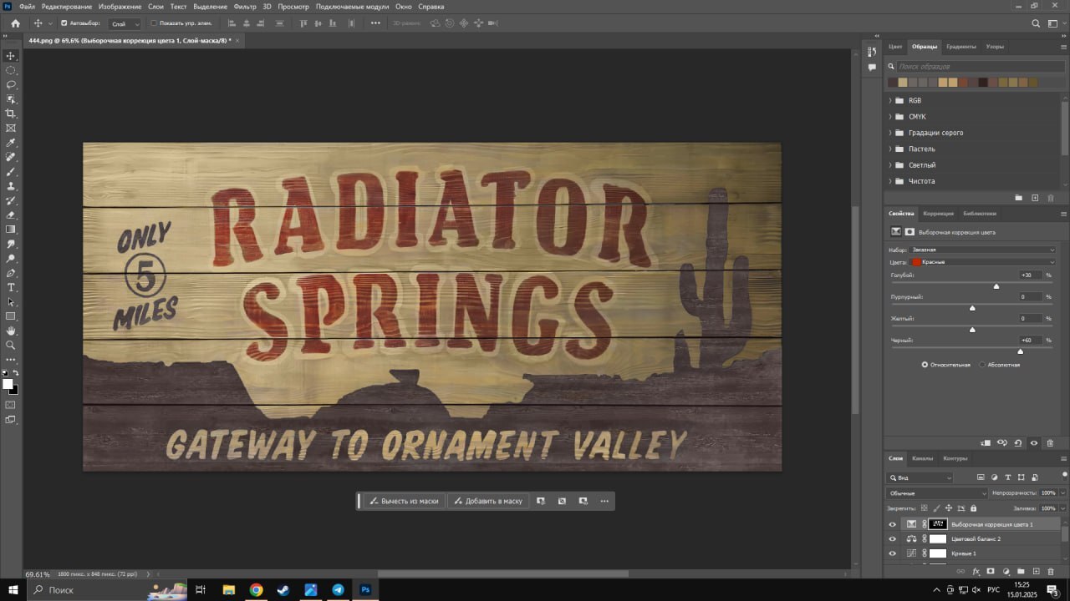Click the fx layer style icon

click(976, 572)
